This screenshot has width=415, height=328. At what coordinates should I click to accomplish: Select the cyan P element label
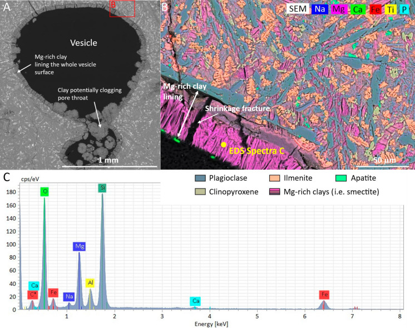404,9
